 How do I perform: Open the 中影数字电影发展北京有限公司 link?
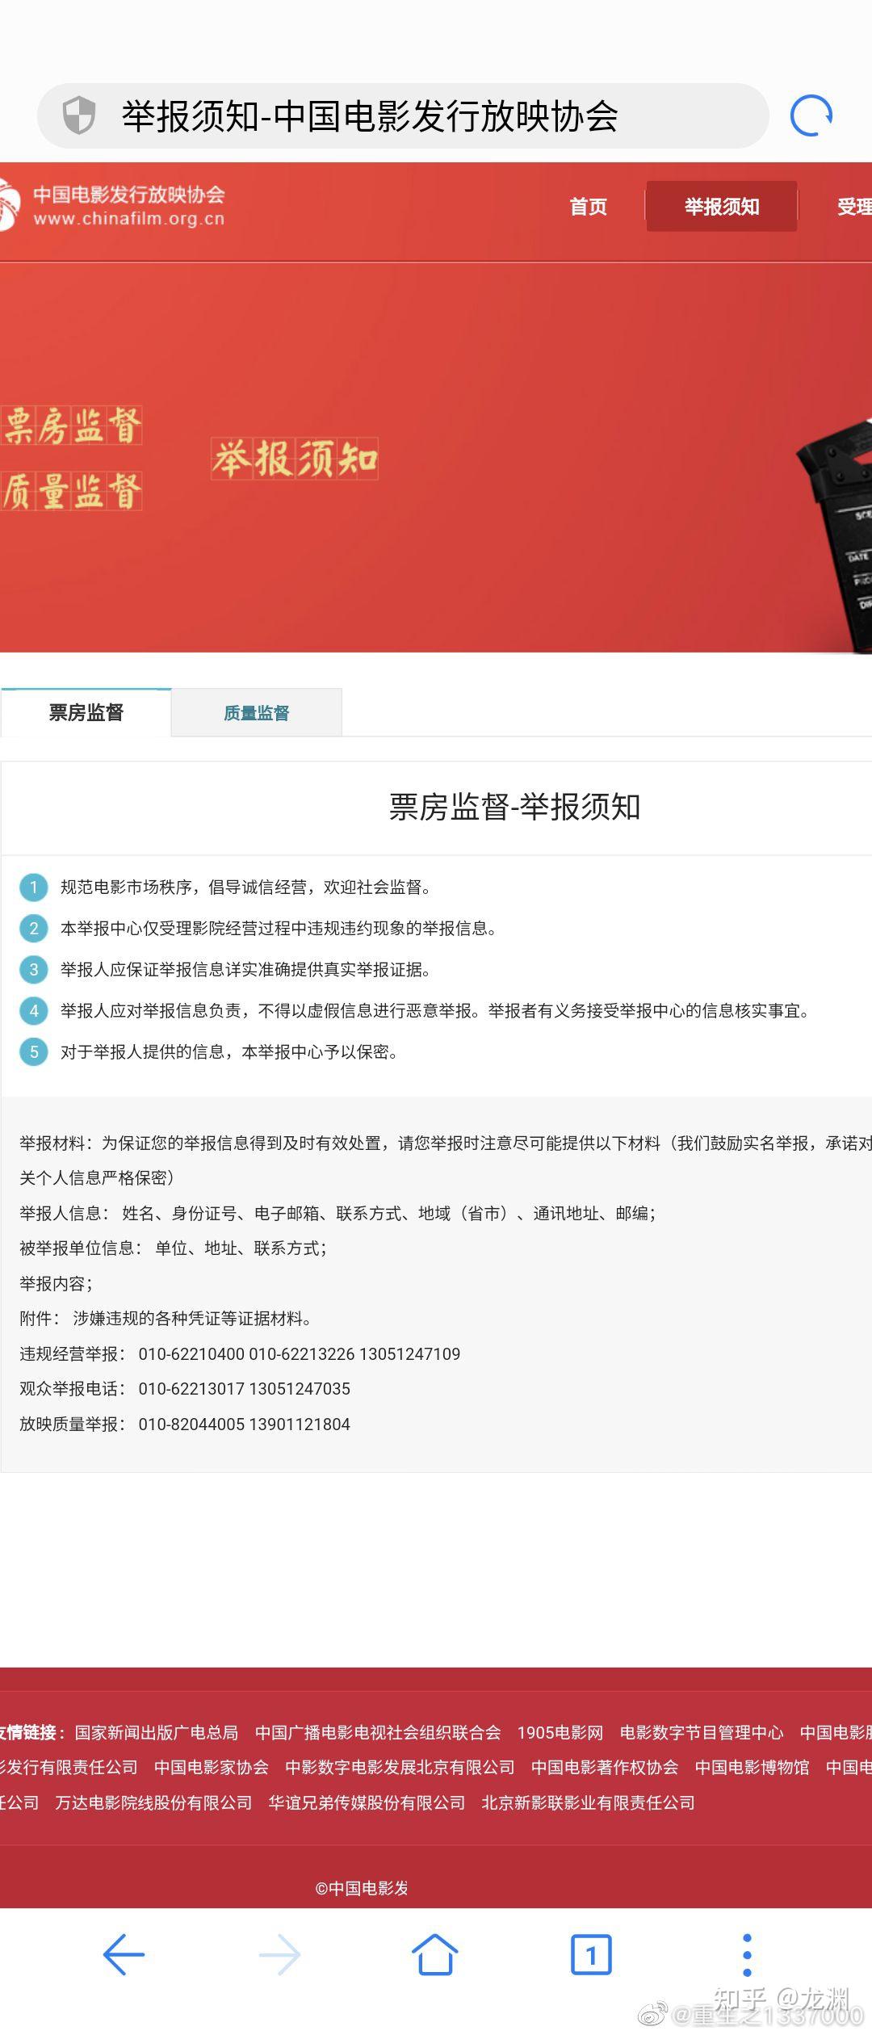[x=400, y=1767]
